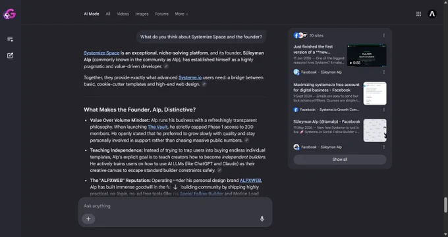Viewport: 448px width, 237px height.
Task: Open 'The Vault' link
Action: (157, 127)
